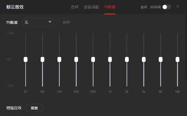Click the 16k frequency label
Screen dimensions: 187x116
(177, 92)
